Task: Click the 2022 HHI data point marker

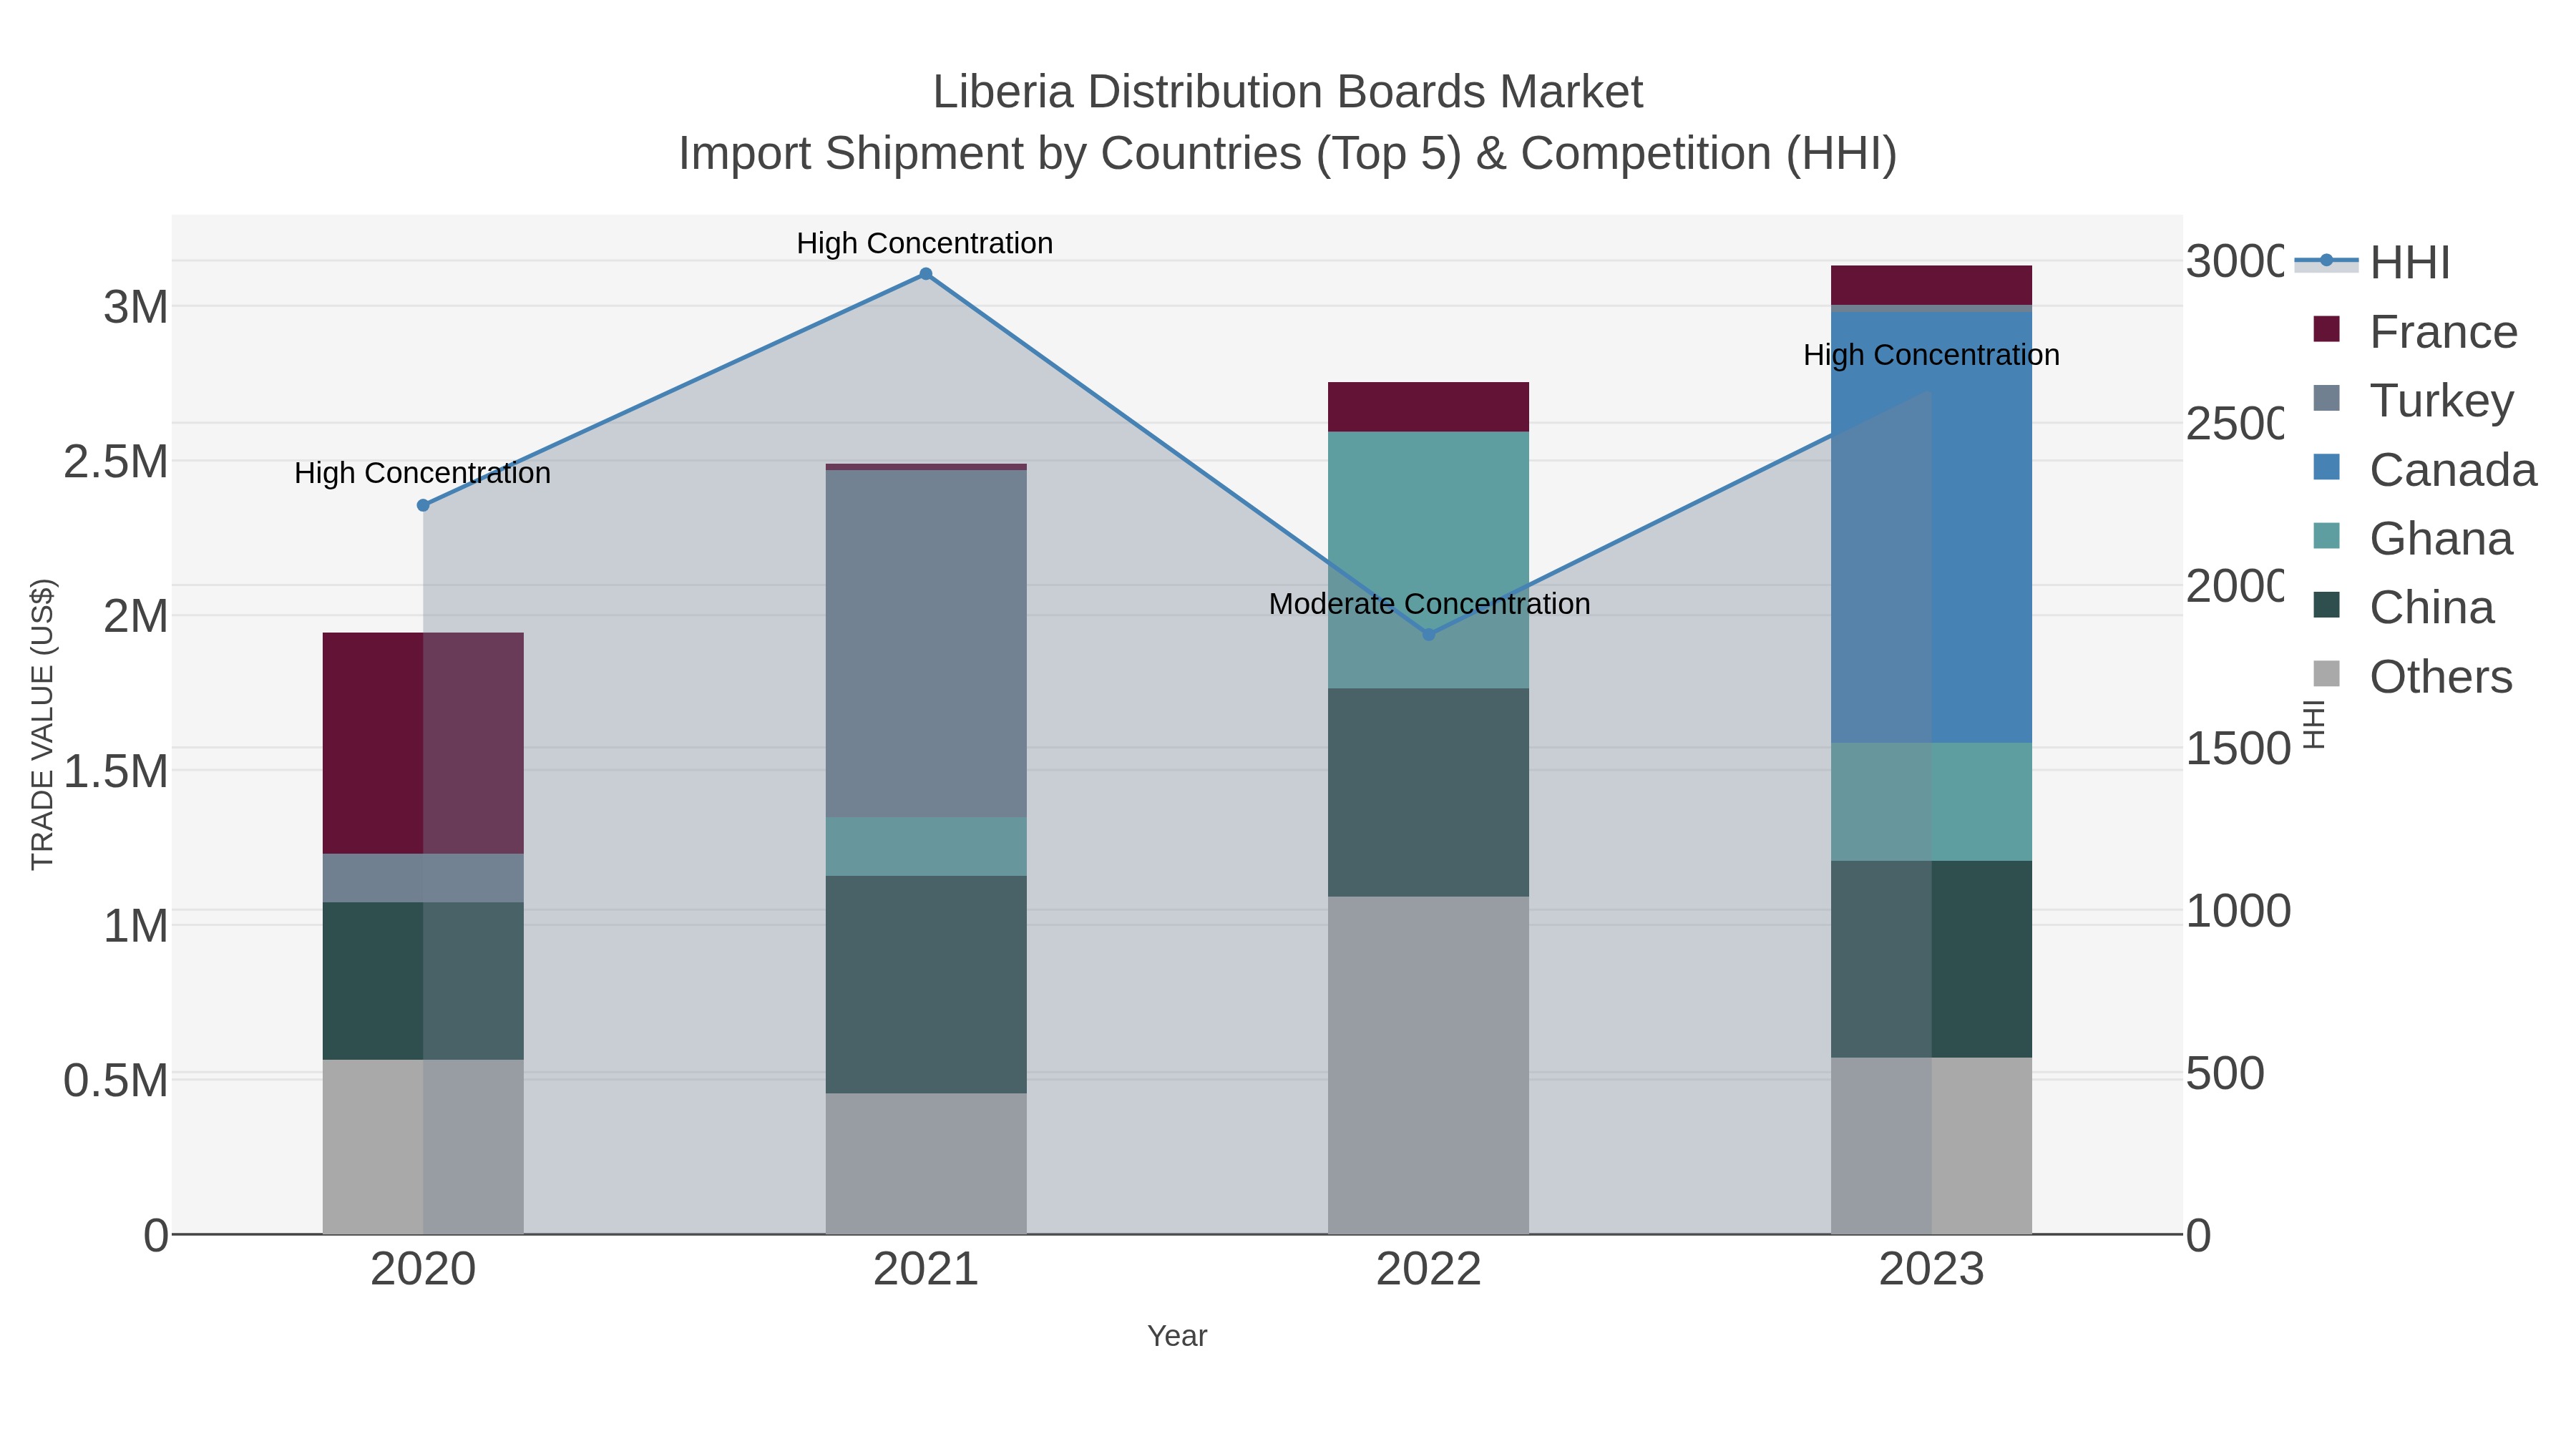Action: click(x=1429, y=634)
